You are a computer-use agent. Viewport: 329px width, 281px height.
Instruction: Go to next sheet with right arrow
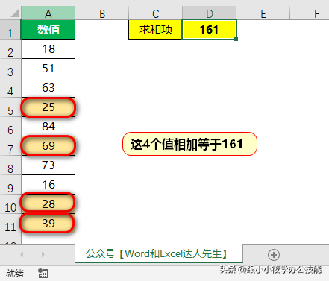[43, 254]
